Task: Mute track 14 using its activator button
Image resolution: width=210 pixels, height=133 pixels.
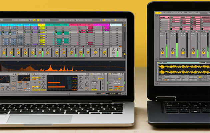Action: pos(72,53)
